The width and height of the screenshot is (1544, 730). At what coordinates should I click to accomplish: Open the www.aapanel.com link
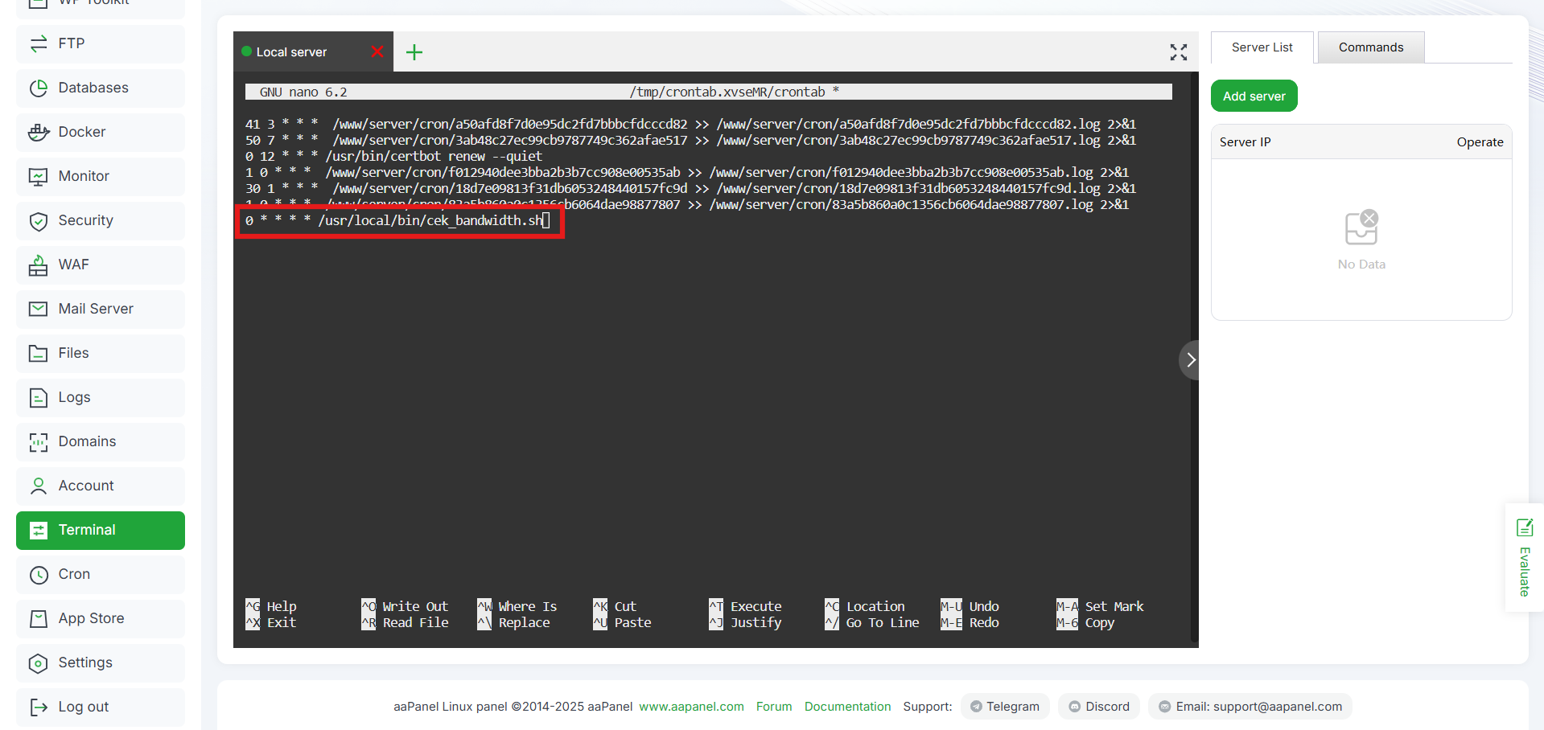click(x=691, y=707)
